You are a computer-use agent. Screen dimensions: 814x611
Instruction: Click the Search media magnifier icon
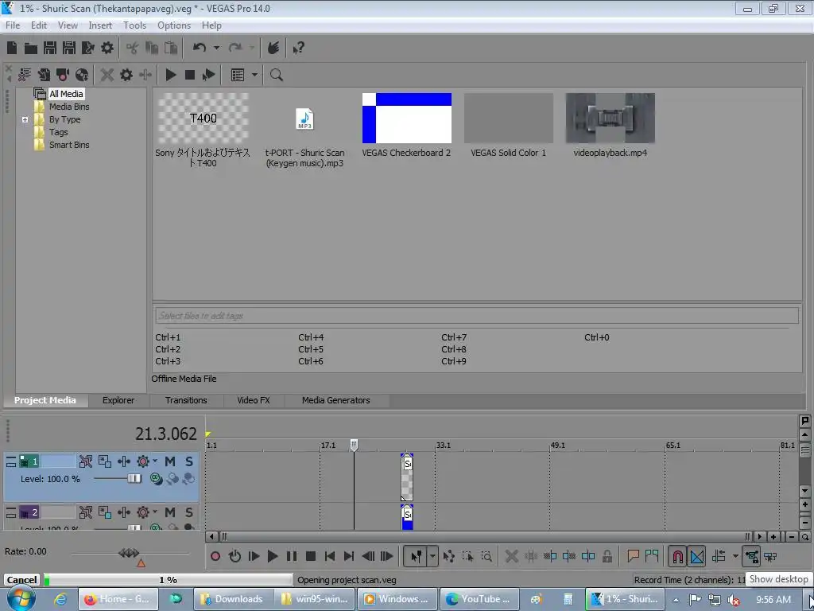[276, 75]
